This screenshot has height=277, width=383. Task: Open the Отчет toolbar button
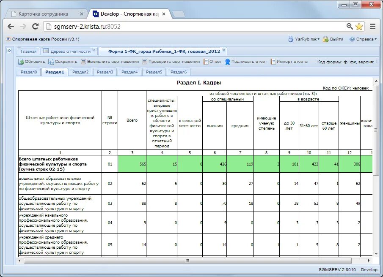pos(212,62)
